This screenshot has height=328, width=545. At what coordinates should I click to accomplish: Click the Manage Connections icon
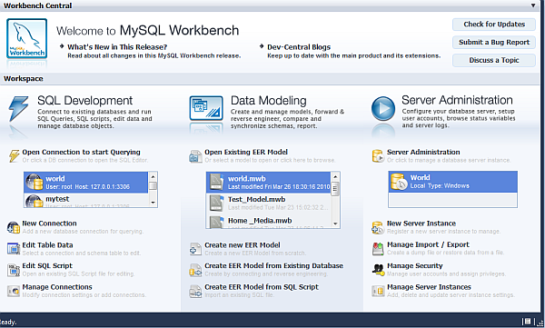pos(14,291)
